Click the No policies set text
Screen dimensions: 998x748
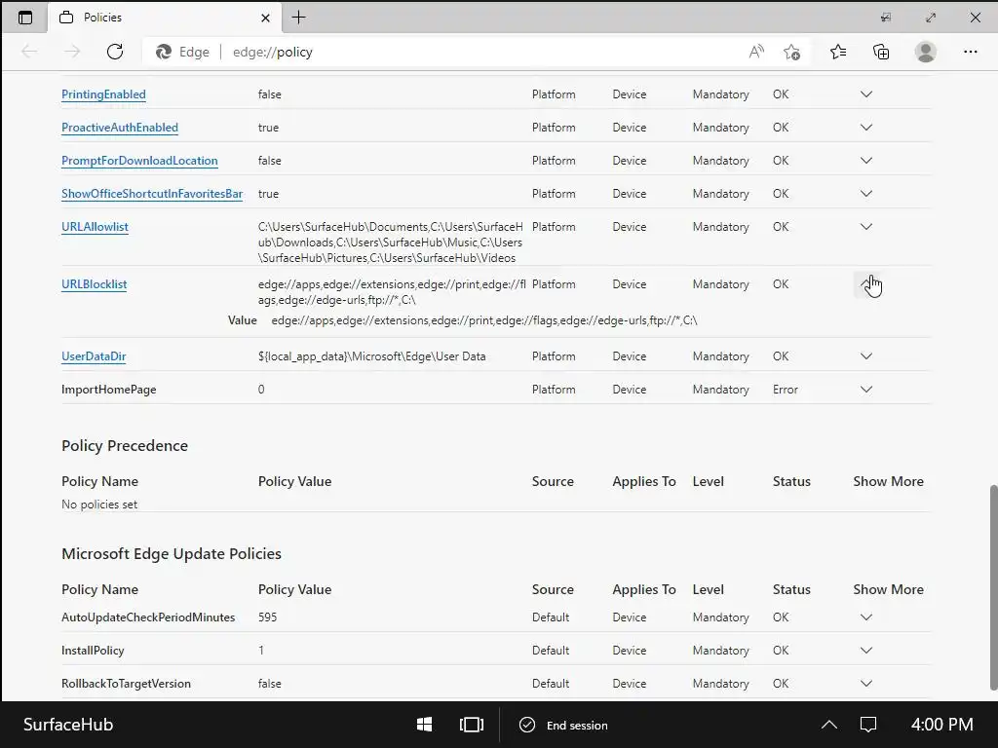click(x=99, y=505)
